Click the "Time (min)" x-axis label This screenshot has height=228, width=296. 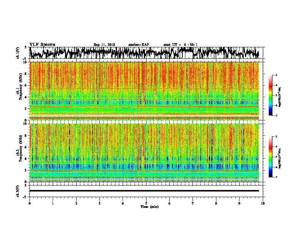[x=149, y=207]
